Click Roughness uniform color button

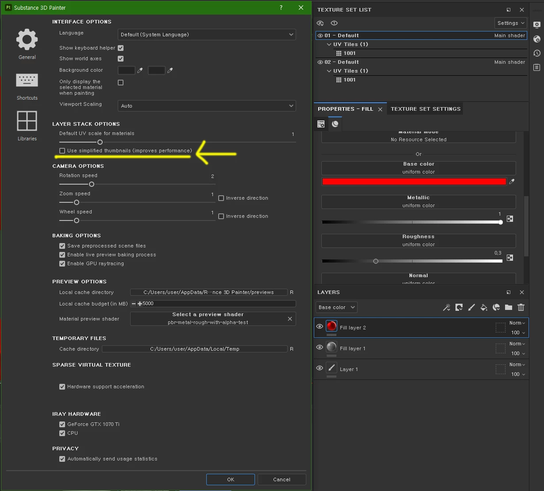418,240
